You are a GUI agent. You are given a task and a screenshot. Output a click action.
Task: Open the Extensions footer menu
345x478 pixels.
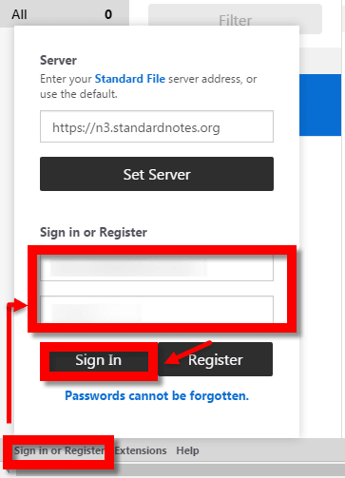click(x=141, y=450)
